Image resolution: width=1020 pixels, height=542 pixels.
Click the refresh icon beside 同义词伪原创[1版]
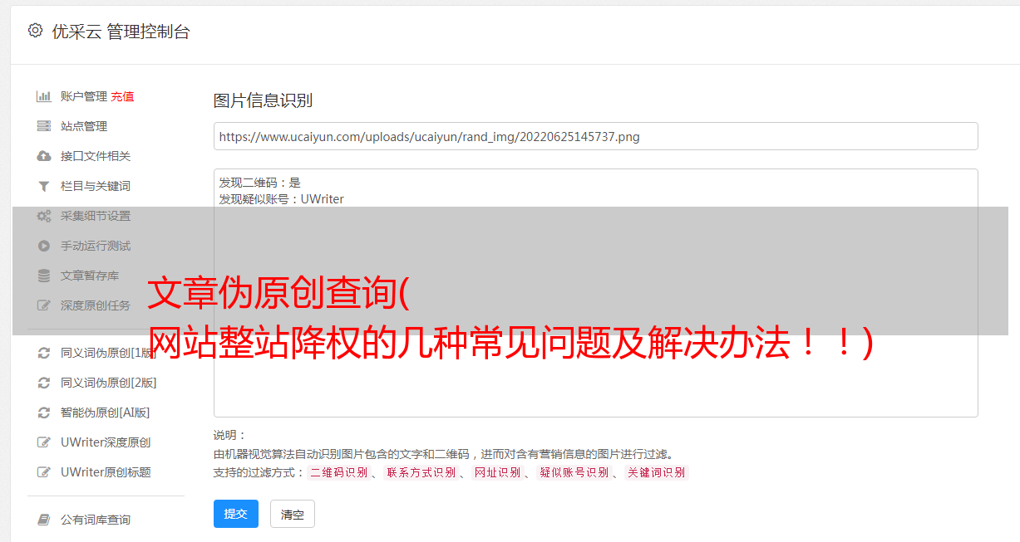44,353
